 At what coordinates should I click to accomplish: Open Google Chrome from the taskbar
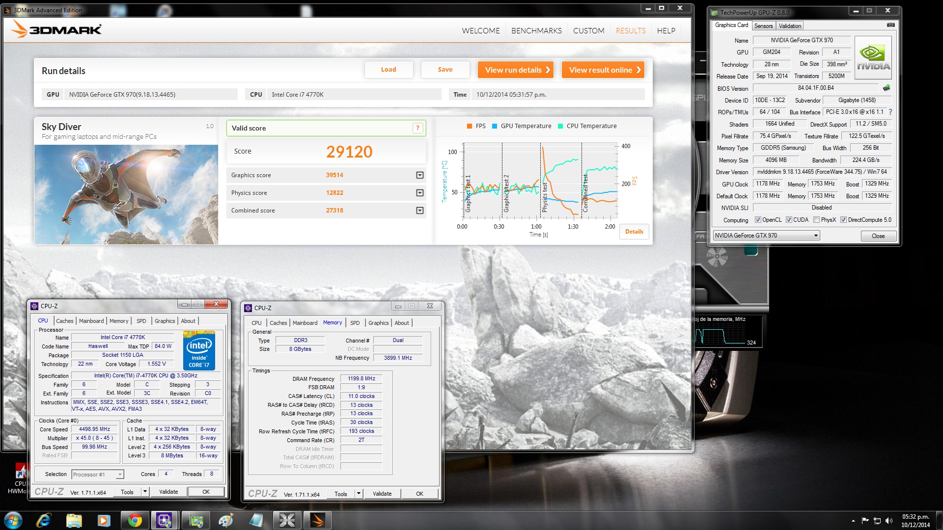pos(135,520)
